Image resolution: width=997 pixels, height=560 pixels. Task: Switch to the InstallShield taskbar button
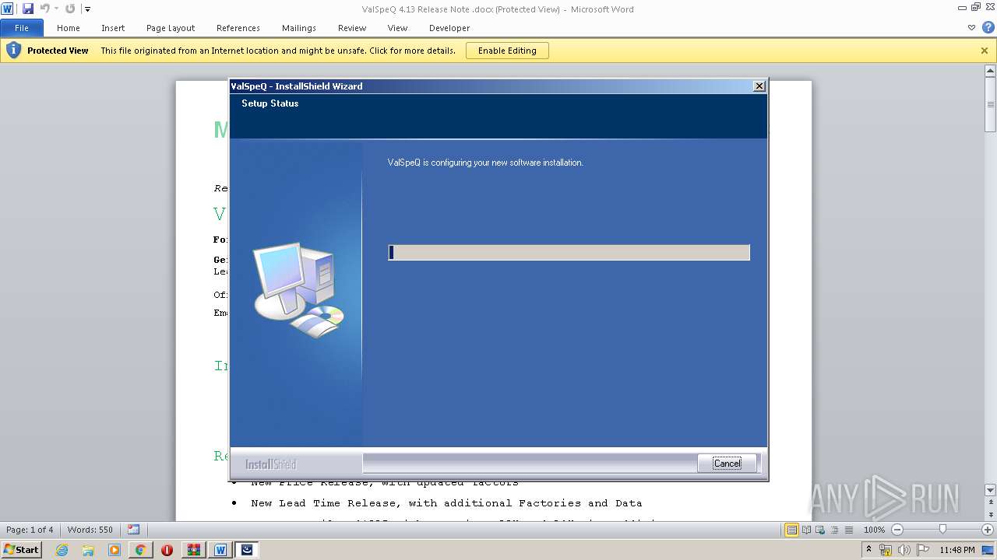point(247,550)
